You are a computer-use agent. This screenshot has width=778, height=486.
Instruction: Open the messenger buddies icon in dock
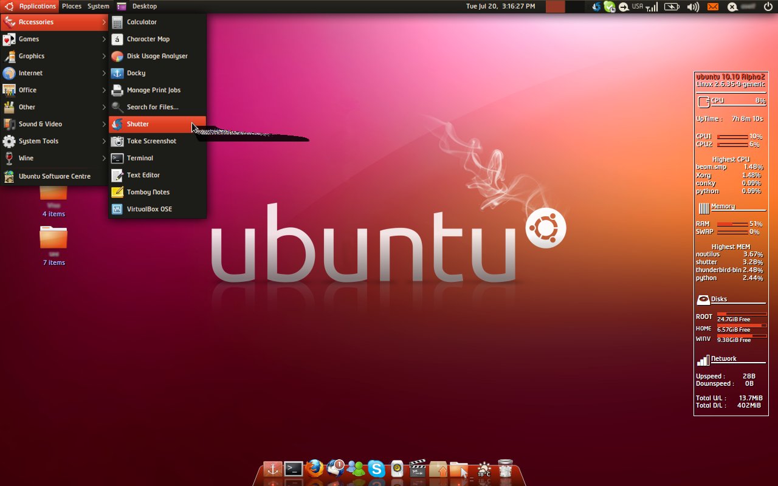pos(356,469)
